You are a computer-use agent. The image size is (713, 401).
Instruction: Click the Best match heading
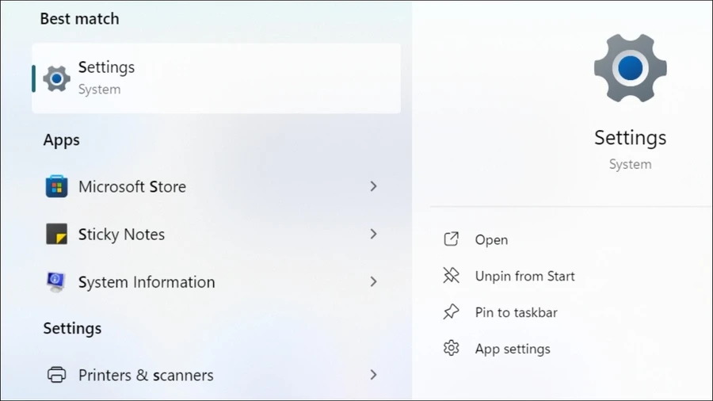[x=79, y=19]
